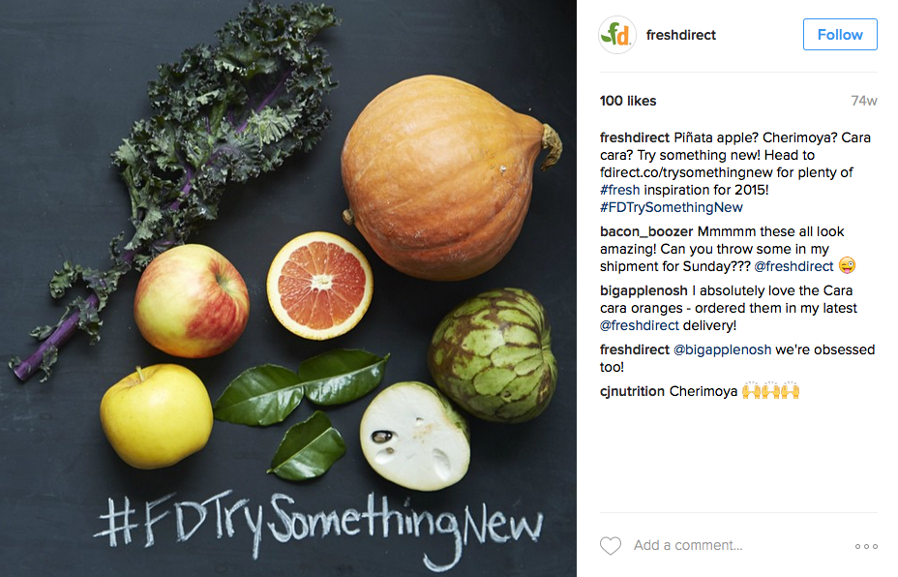
Task: Click @freshdirect mention in bigapplenosh's comment
Action: [640, 325]
